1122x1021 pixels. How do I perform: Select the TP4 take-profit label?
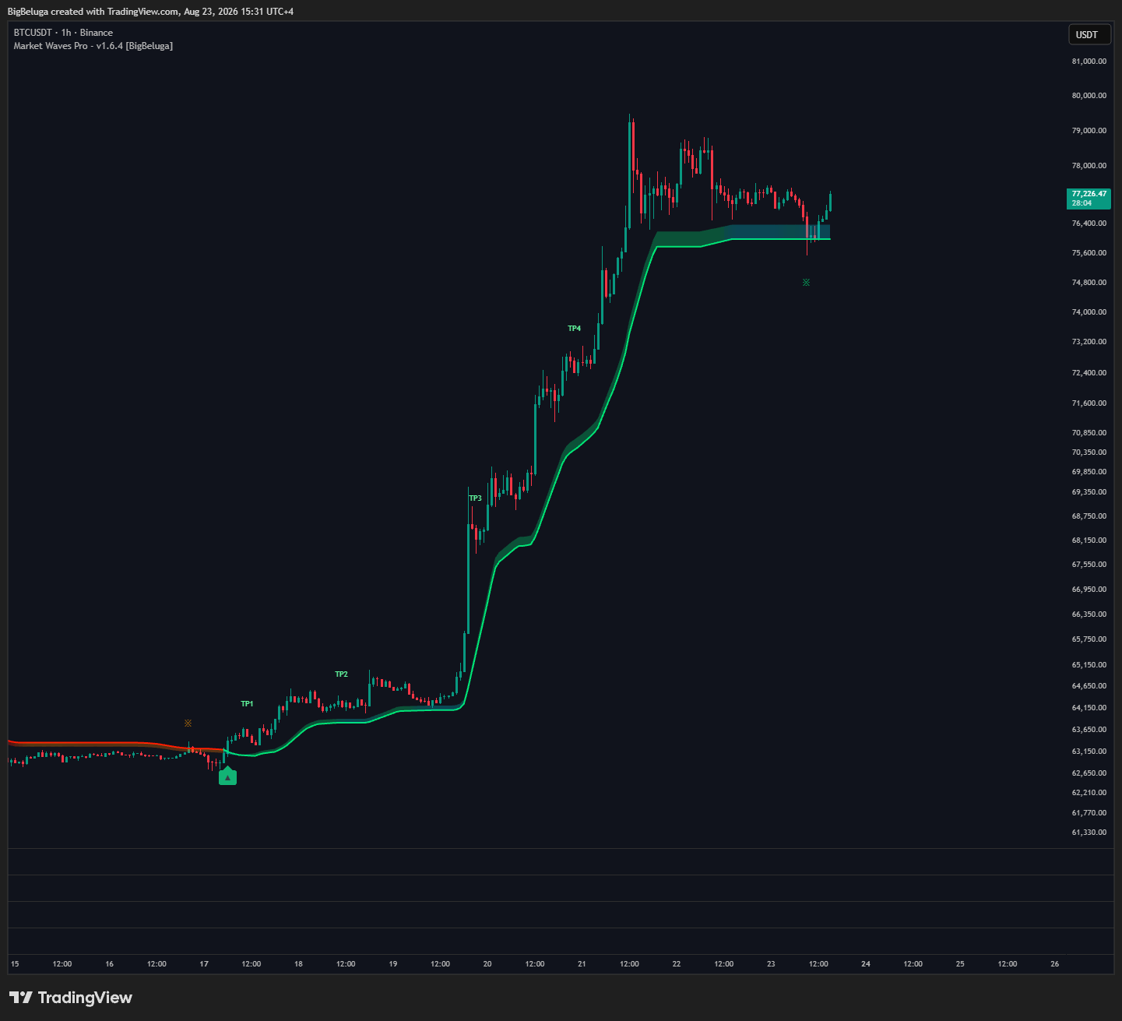click(574, 329)
